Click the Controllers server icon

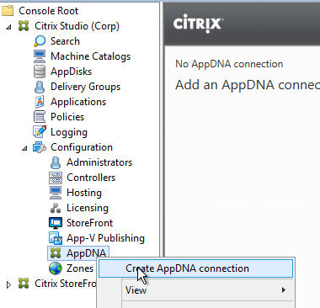[x=56, y=178]
